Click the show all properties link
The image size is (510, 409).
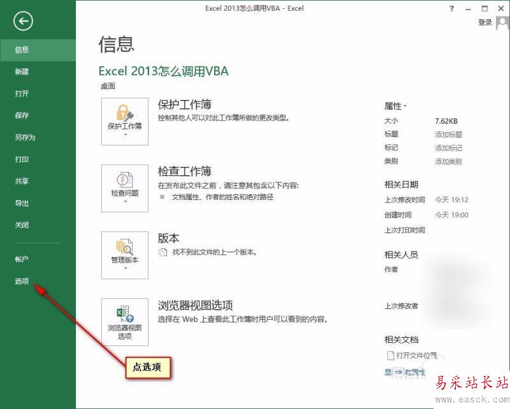click(x=405, y=372)
